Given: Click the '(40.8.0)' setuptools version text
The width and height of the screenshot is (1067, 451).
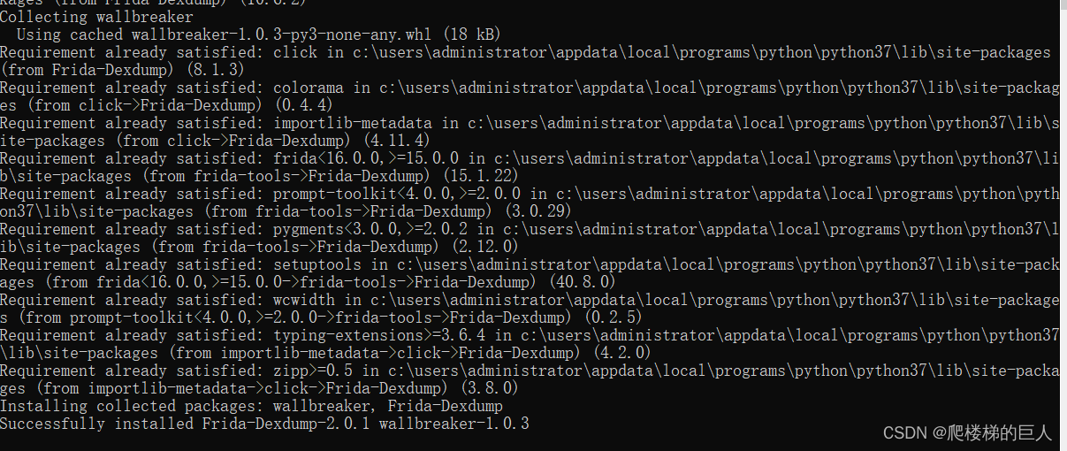Looking at the screenshot, I should click(582, 282).
